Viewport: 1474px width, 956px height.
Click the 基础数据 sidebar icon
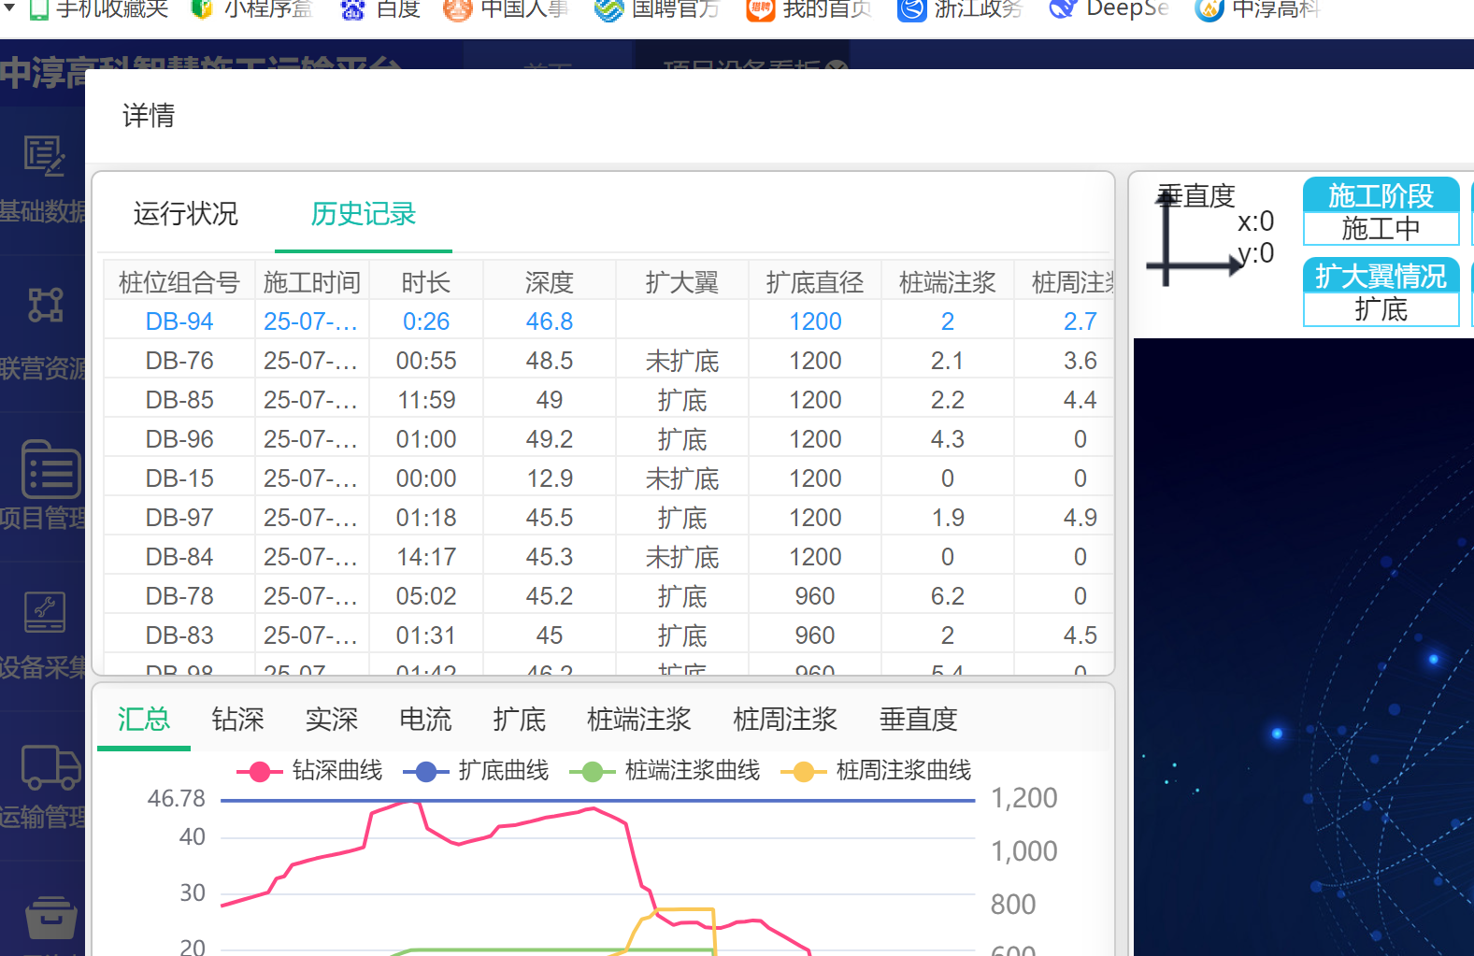point(44,157)
